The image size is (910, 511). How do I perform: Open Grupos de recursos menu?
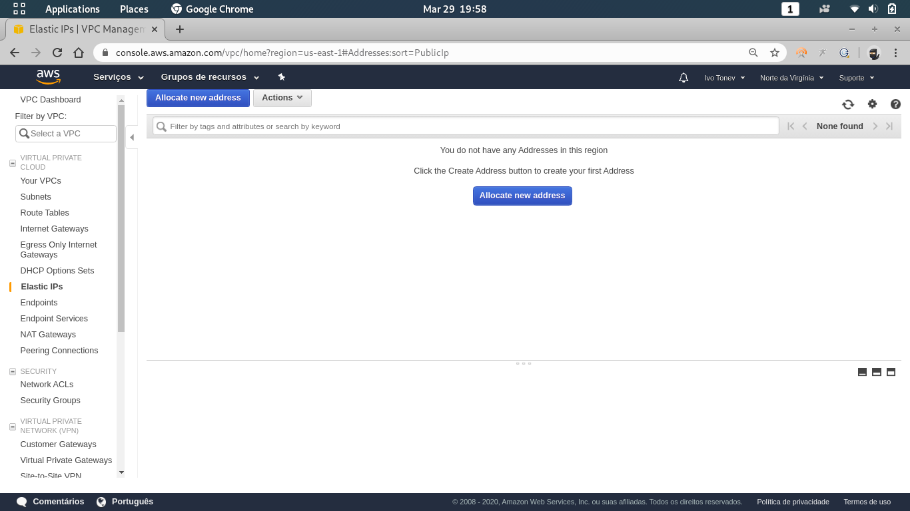click(x=210, y=77)
